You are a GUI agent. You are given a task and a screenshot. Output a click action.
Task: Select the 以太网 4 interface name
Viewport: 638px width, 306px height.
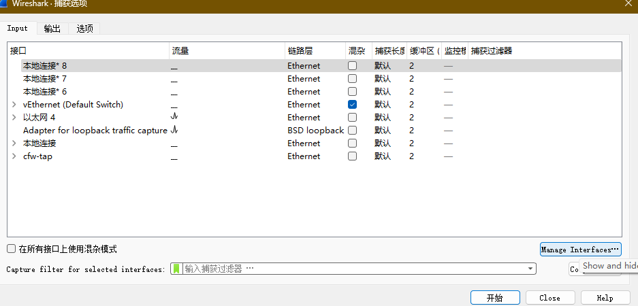(39, 118)
